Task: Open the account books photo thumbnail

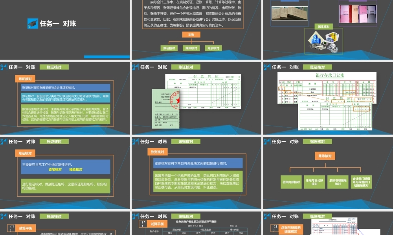Action: tap(290, 13)
